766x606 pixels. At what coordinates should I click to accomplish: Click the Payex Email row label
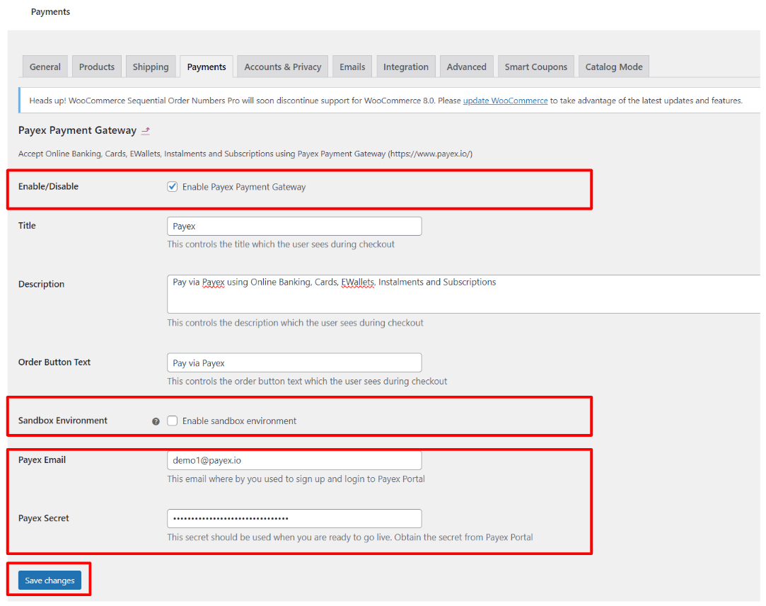pos(42,459)
